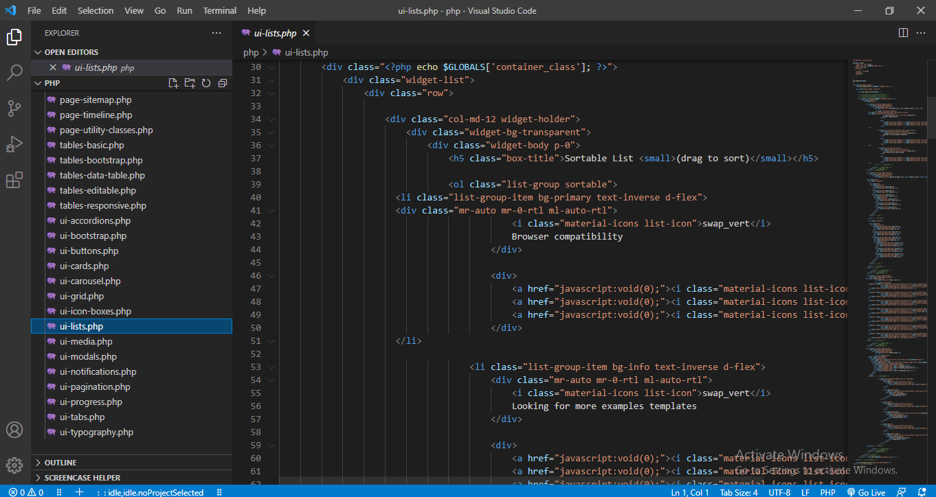The image size is (936, 497).
Task: Launch the Run and Debug panel
Action: coord(14,144)
